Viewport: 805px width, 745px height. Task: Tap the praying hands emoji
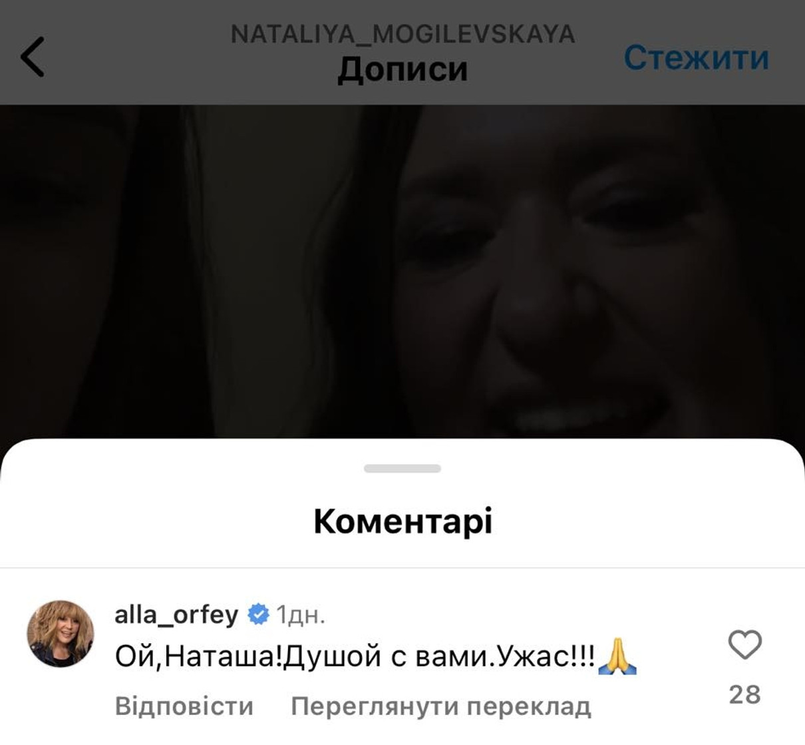tap(617, 656)
